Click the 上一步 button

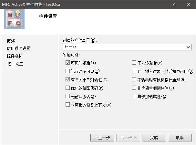pyautogui.click(x=102, y=138)
